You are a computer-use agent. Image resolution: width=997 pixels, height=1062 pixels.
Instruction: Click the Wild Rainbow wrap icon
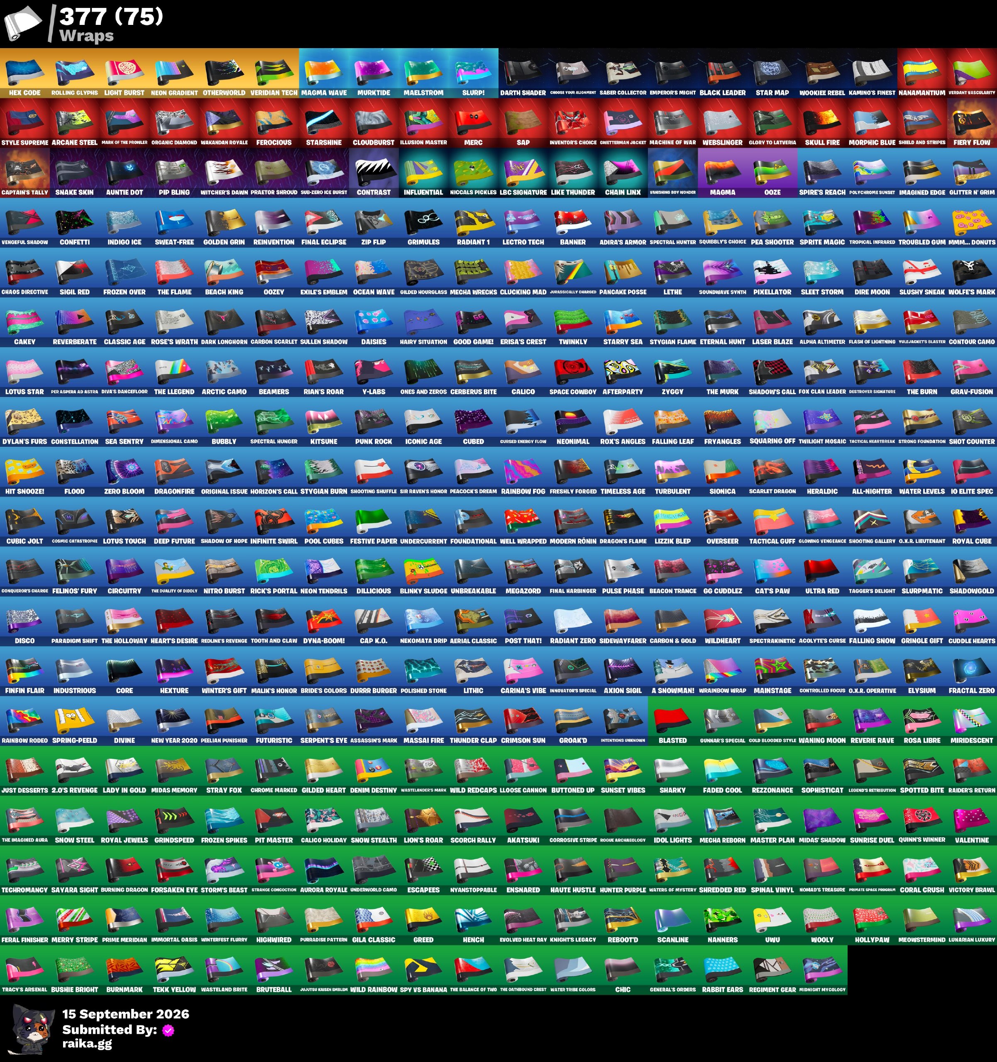(x=374, y=969)
